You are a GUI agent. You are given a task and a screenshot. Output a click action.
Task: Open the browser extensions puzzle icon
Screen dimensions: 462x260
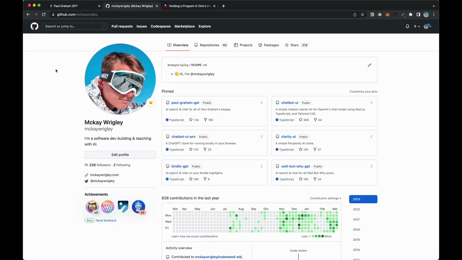411,14
